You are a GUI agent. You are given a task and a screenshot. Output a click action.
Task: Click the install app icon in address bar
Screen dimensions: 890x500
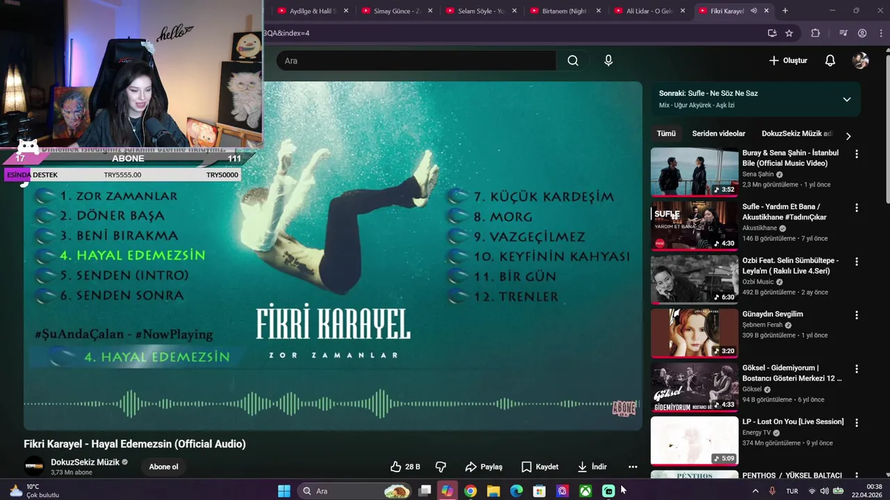click(x=772, y=33)
